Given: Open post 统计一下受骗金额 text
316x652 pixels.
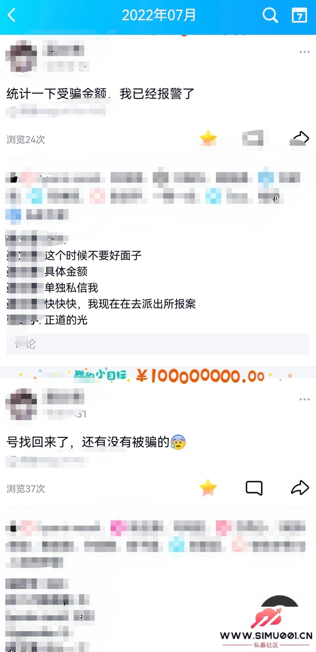Looking at the screenshot, I should pyautogui.click(x=100, y=94).
